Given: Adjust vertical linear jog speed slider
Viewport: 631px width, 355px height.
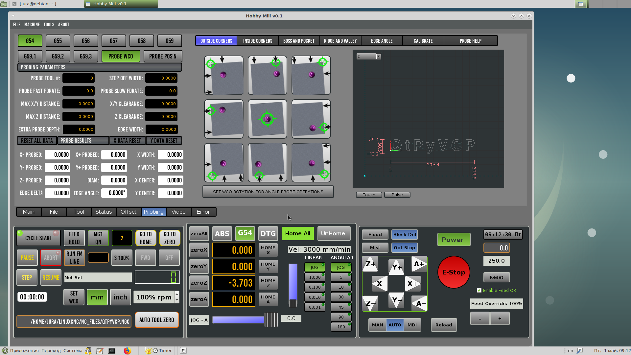Looking at the screenshot, I should click(293, 285).
